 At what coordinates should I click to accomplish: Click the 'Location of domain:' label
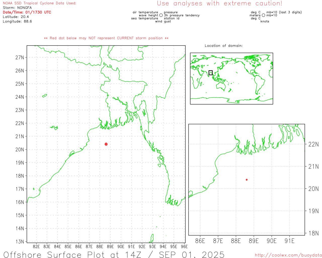[x=224, y=46]
